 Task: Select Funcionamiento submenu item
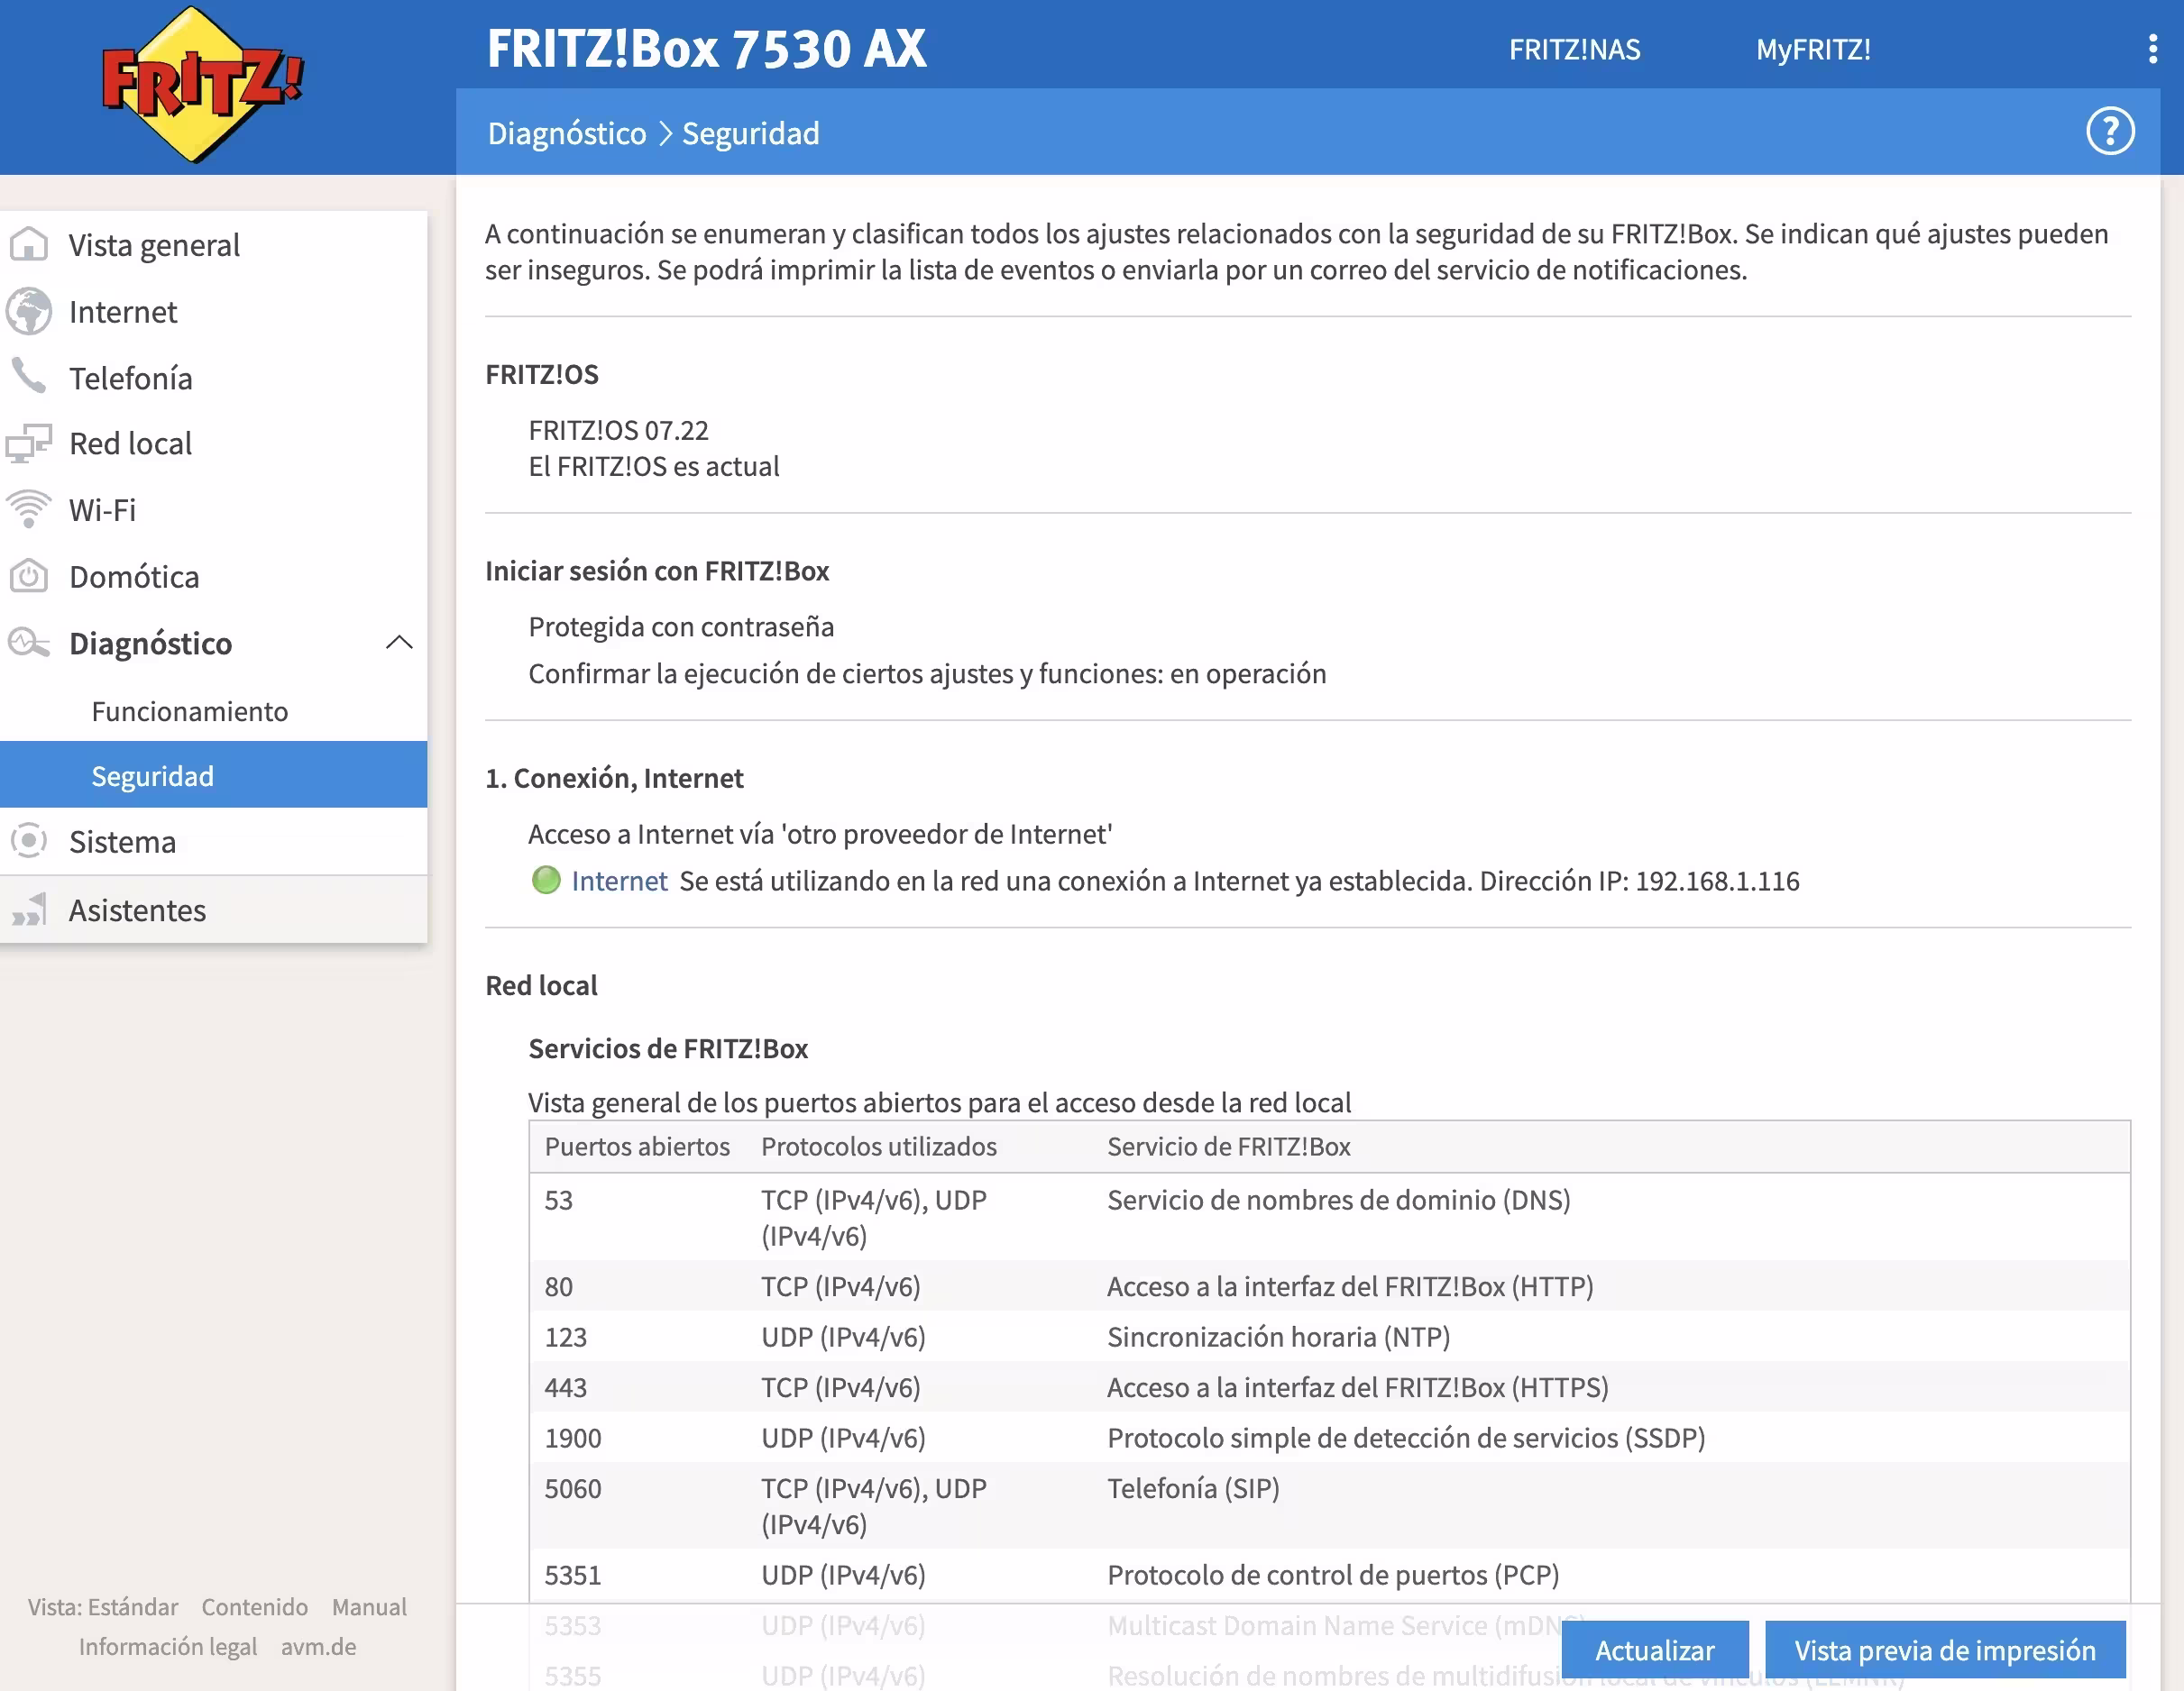pos(190,711)
